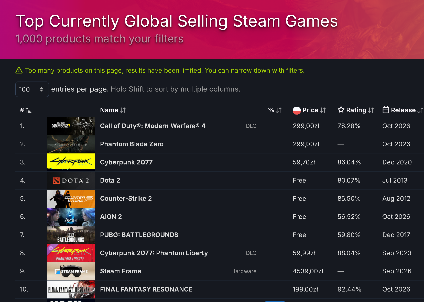Open the Phantom Blade Zero link

click(x=132, y=144)
